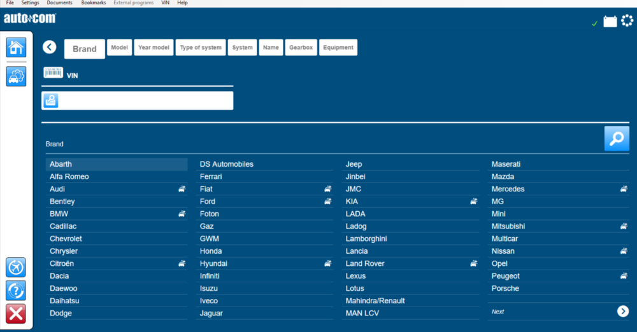Select Opel brand
Screen dimensions: 637x332
[x=559, y=263]
